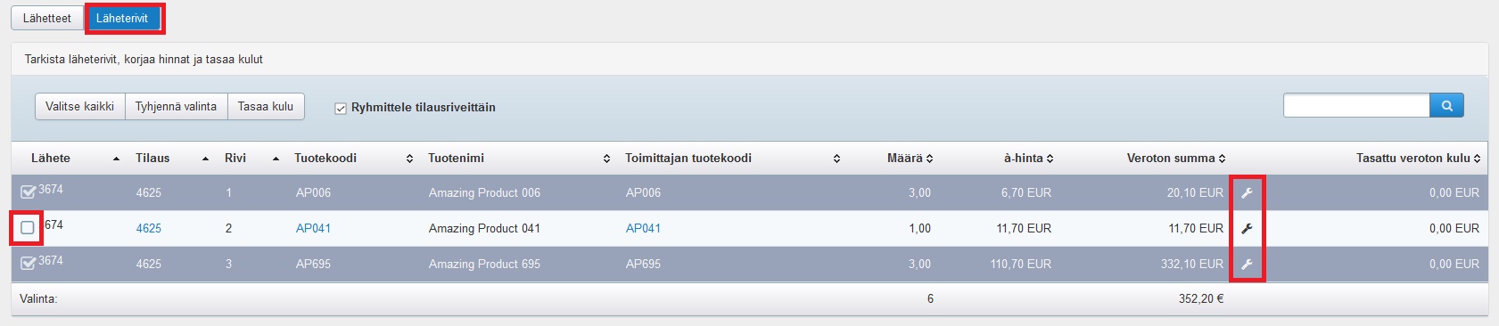
Task: Click the Tasaa kulu button
Action: (266, 106)
